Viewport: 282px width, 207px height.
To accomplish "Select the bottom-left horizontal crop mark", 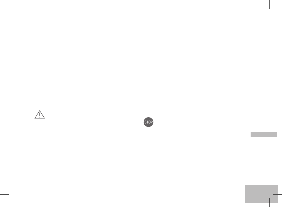I will click(4, 194).
